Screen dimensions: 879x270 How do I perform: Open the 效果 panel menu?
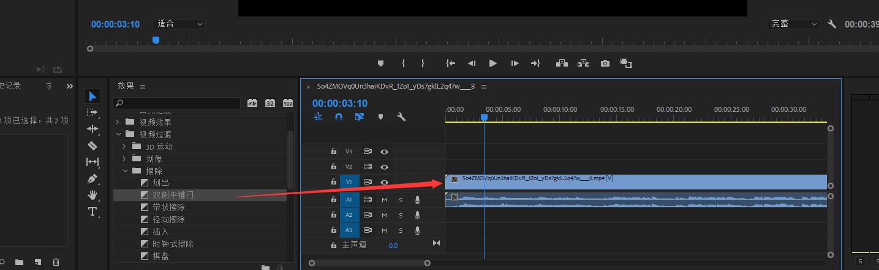143,87
